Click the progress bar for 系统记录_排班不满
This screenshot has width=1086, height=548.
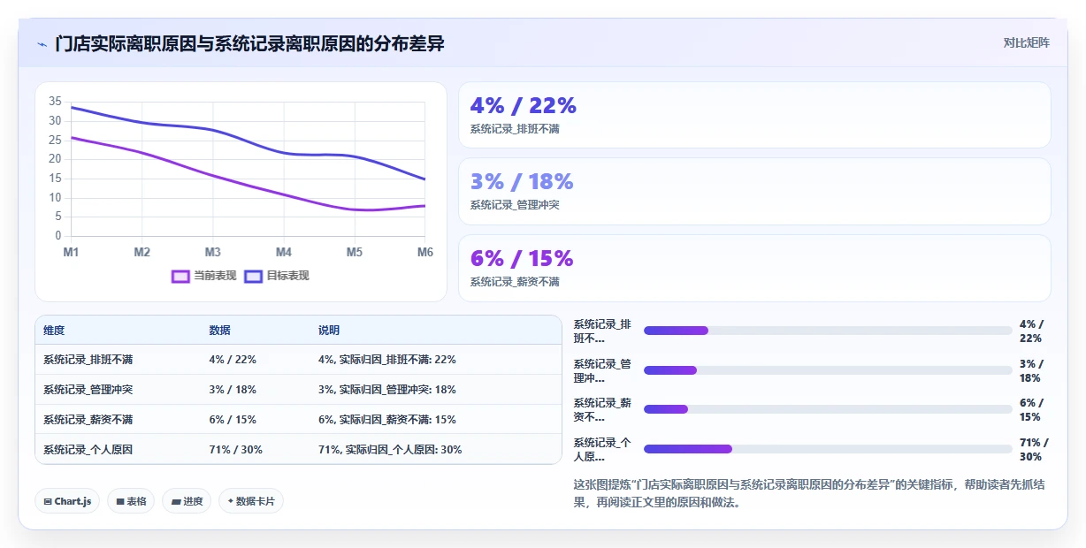[x=828, y=331]
